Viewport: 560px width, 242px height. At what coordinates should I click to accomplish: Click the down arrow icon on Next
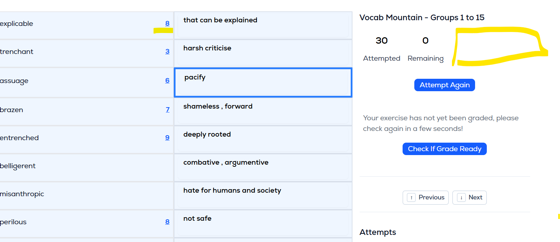click(x=461, y=198)
